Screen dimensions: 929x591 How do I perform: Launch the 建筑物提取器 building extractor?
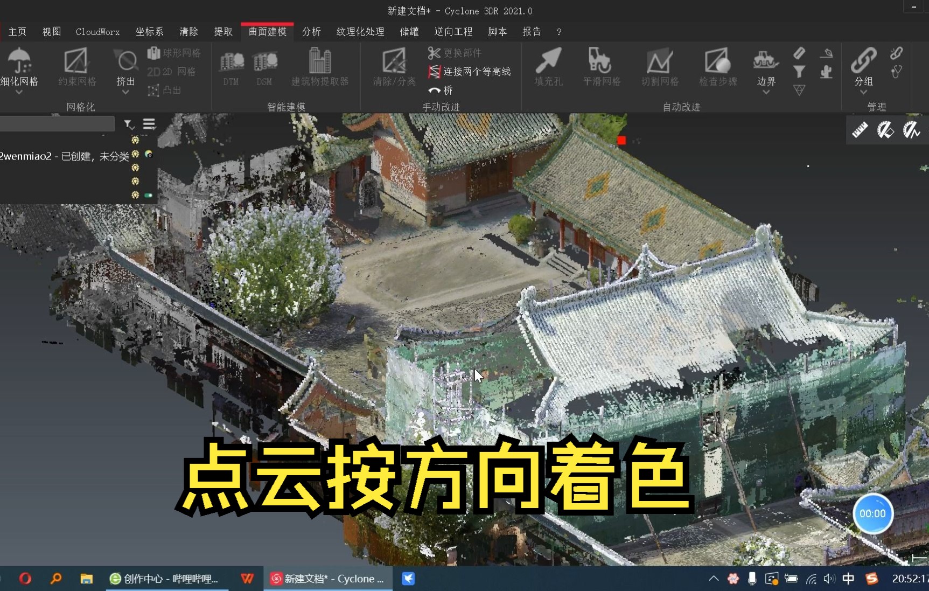(320, 67)
